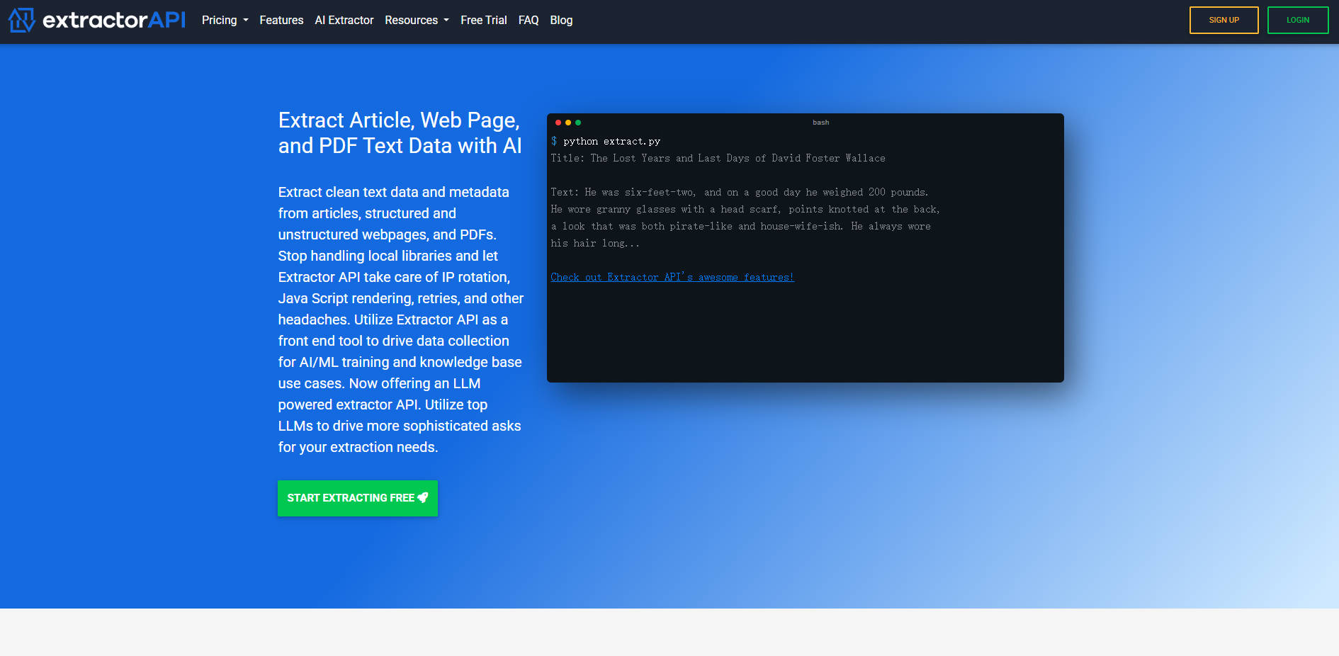Viewport: 1339px width, 656px height.
Task: Click the green dot in terminal window
Action: point(578,123)
